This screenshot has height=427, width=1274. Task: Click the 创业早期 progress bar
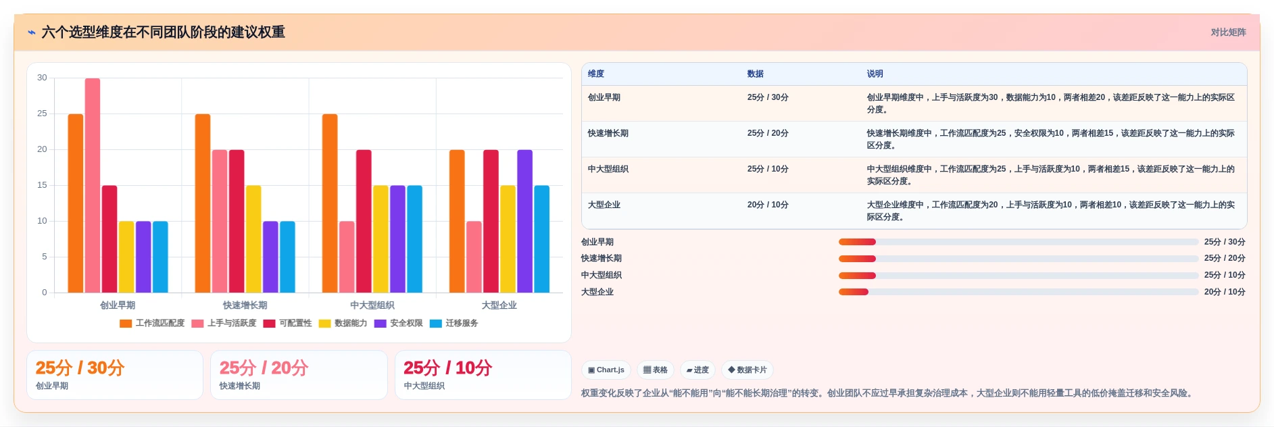click(x=1019, y=242)
